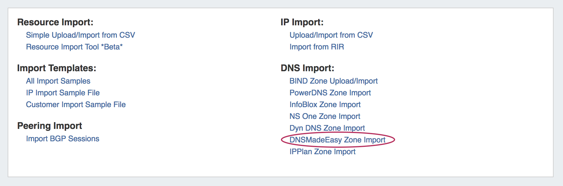The height and width of the screenshot is (186, 563).
Task: Launch the Resource Import Tool Beta
Action: pyautogui.click(x=74, y=47)
